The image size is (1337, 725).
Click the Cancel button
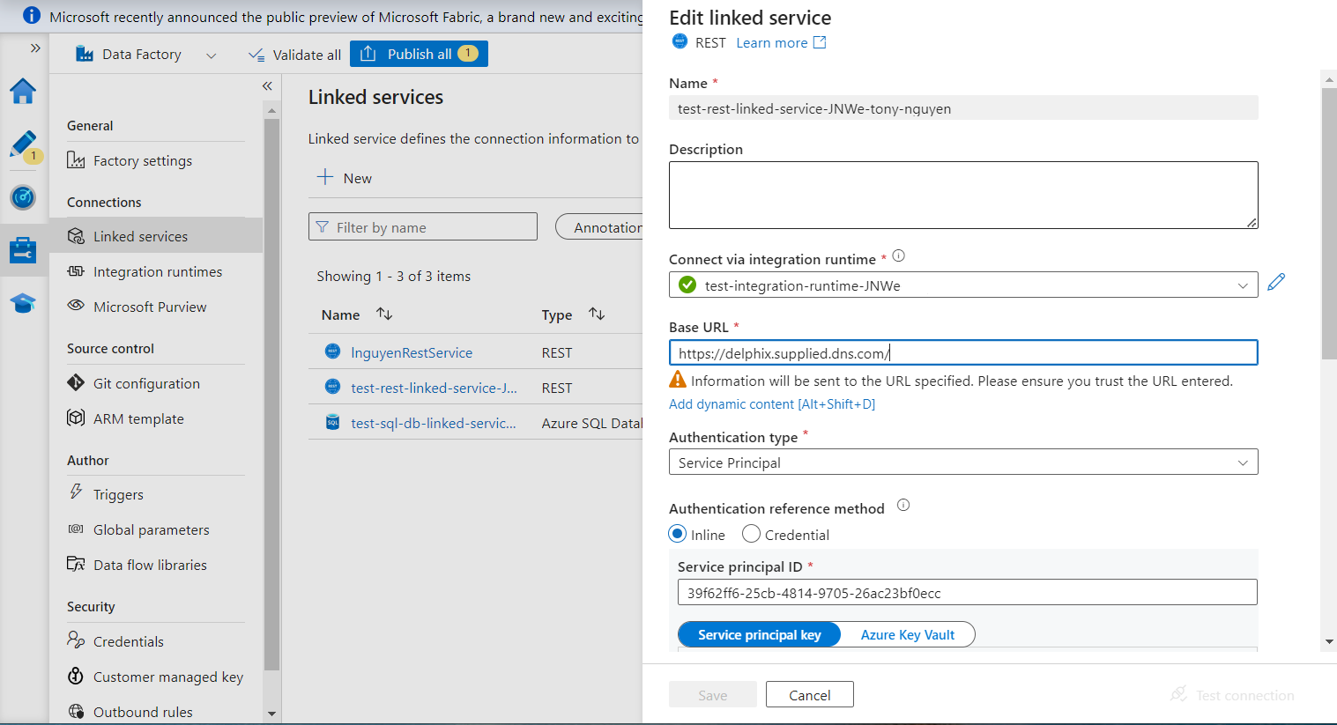(809, 695)
